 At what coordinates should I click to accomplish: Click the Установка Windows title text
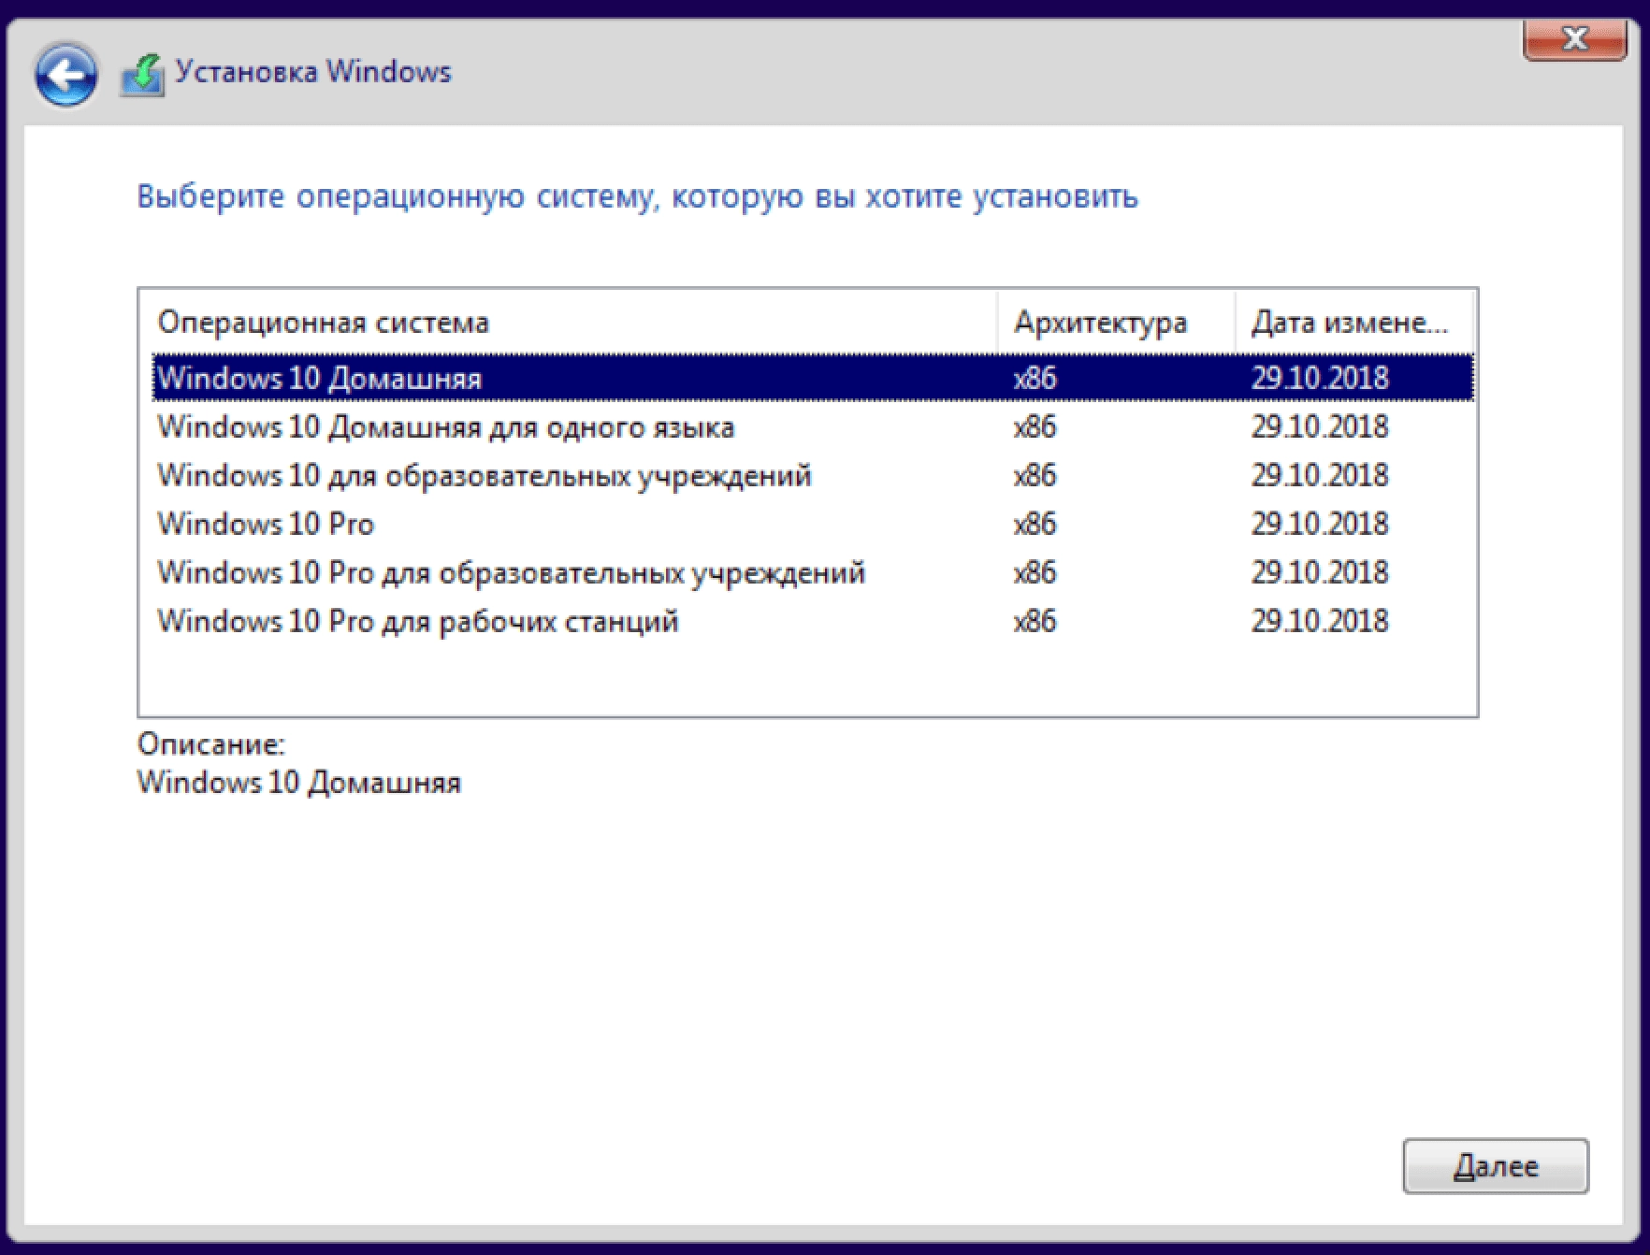[313, 72]
